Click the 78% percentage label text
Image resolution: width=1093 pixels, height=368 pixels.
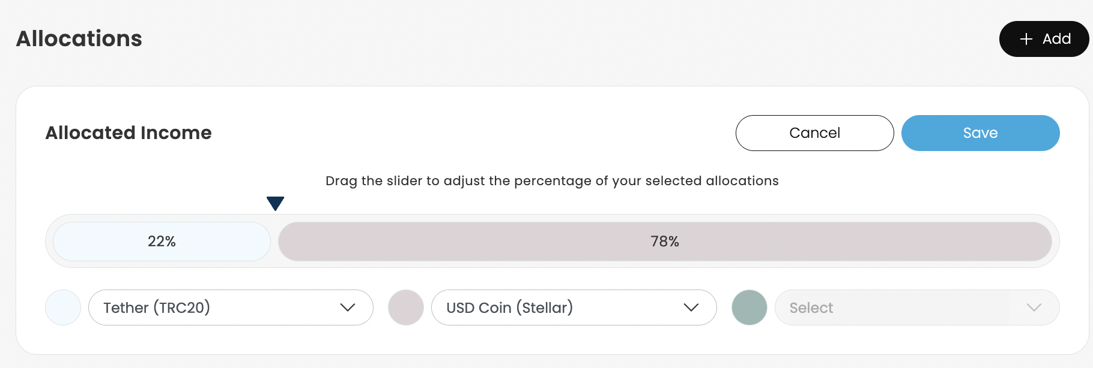(664, 242)
